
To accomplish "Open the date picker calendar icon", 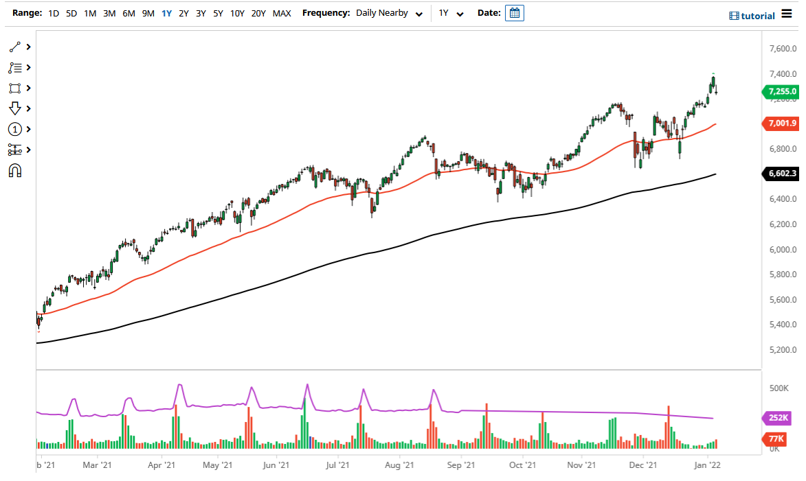I will tap(514, 12).
